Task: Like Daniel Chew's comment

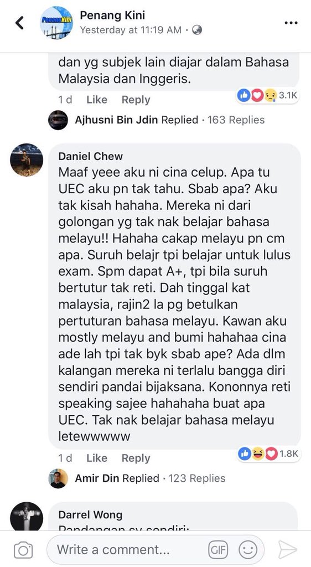Action: point(97,458)
